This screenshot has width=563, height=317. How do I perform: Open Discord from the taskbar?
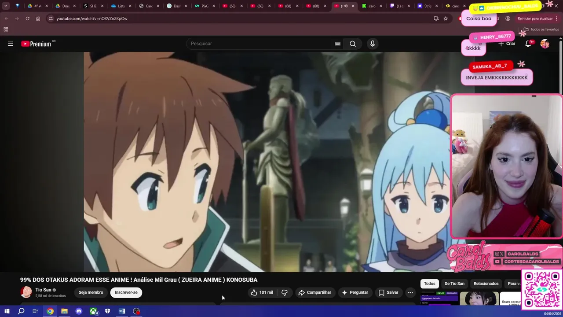[x=79, y=311]
